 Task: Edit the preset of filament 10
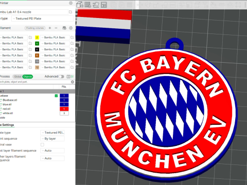[72, 61]
